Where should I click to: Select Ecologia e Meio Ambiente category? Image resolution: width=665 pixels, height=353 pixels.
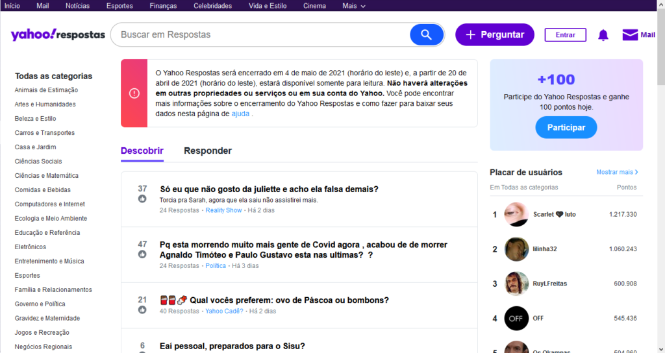[51, 218]
